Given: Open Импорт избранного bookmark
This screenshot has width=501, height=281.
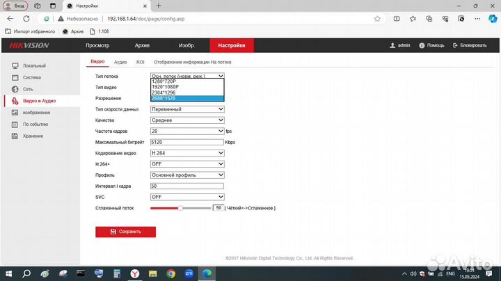Looking at the screenshot, I should click(x=30, y=31).
